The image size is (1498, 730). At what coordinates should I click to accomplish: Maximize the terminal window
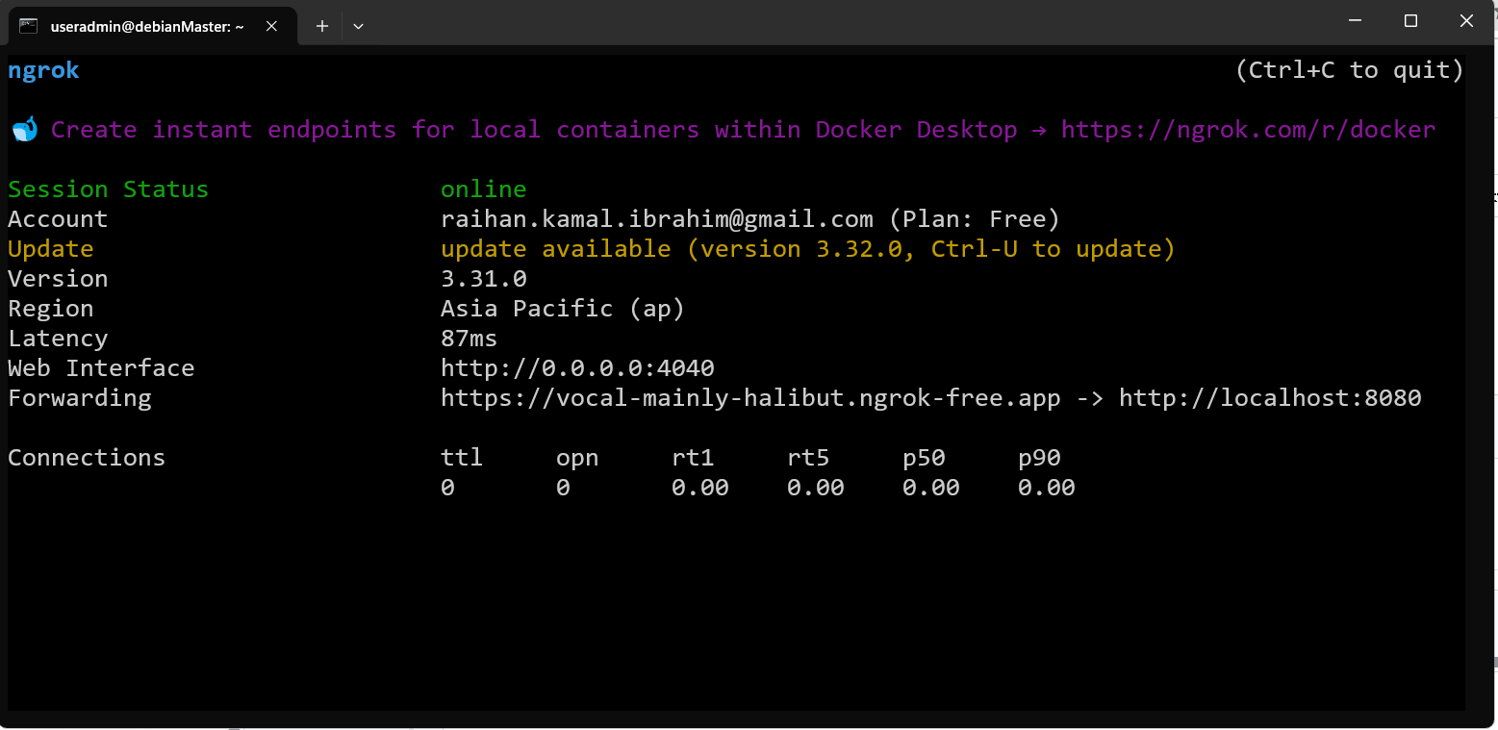[1410, 21]
